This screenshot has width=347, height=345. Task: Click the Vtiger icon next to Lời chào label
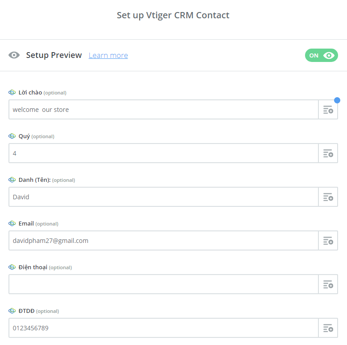pyautogui.click(x=12, y=93)
